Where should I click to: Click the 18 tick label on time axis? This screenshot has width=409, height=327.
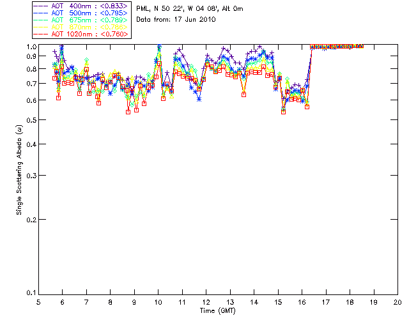coord(350,301)
